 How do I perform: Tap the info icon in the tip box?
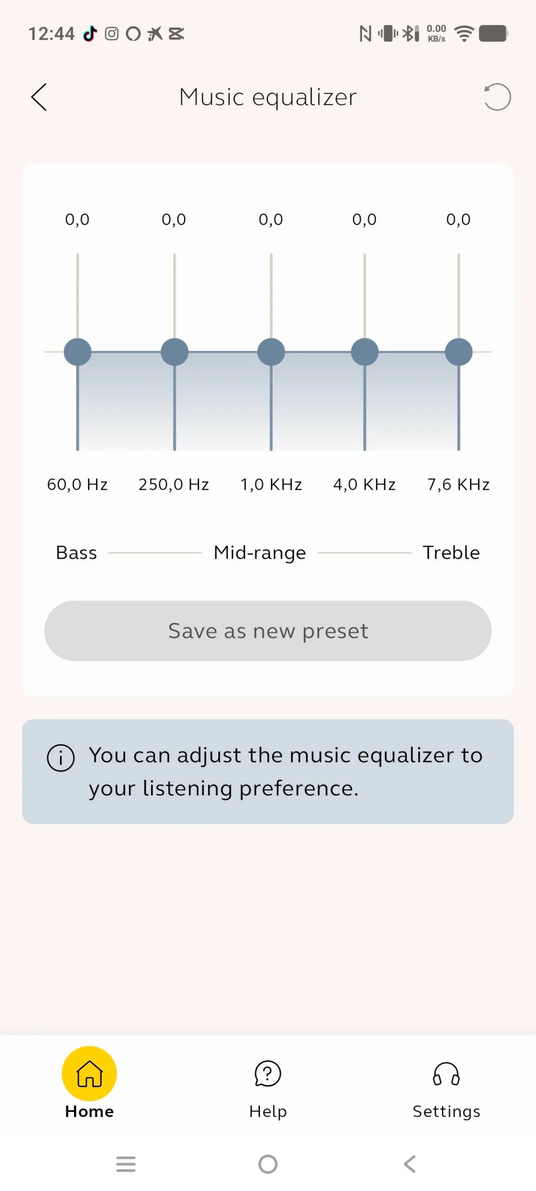(x=60, y=758)
